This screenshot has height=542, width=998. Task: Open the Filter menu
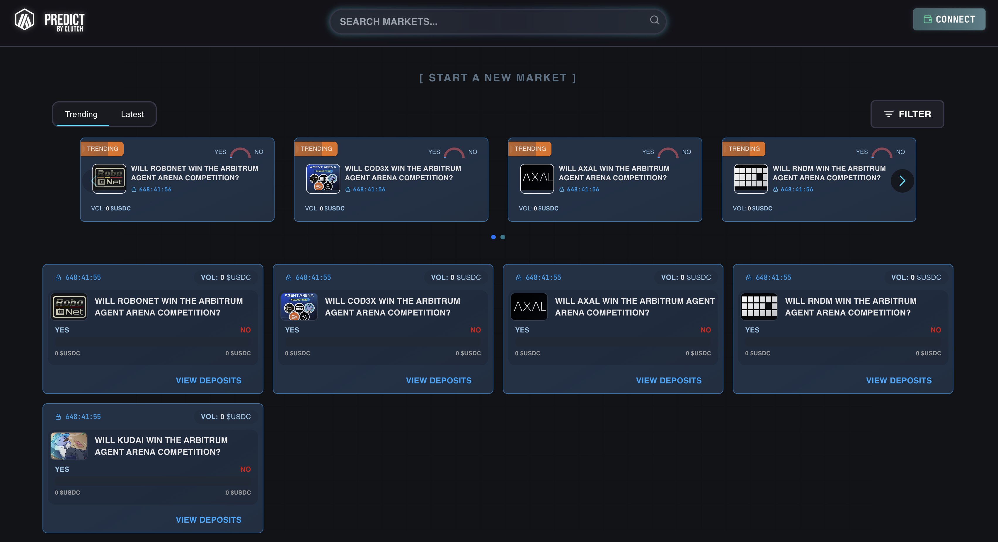[907, 114]
